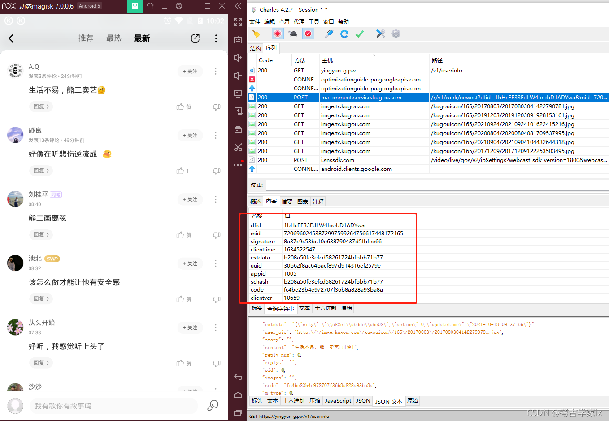Go back using the arrow in the comment page

point(11,38)
